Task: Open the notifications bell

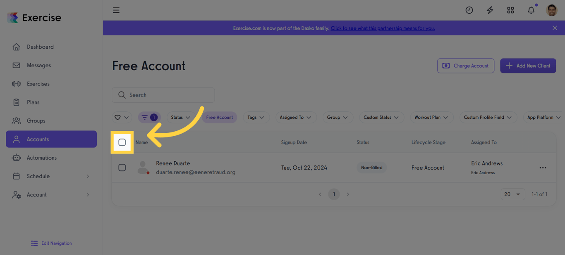Action: [x=531, y=10]
